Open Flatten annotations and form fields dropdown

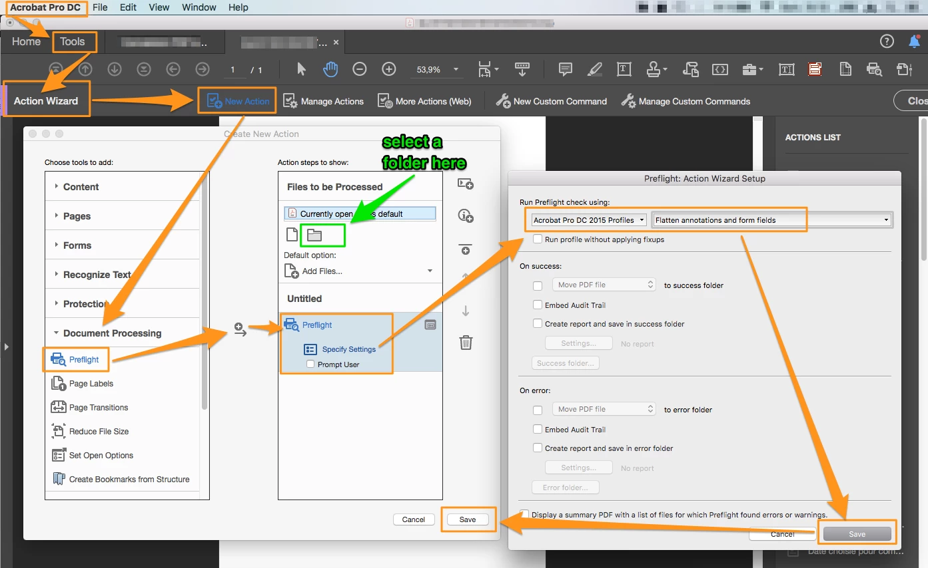pyautogui.click(x=772, y=220)
